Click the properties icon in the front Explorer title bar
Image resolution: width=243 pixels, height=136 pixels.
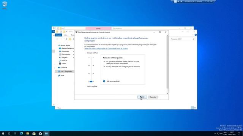61,31
